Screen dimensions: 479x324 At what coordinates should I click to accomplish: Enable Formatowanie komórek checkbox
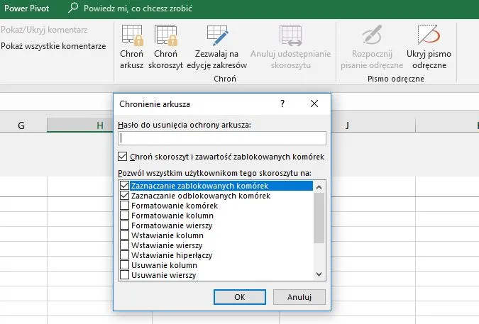pos(125,206)
